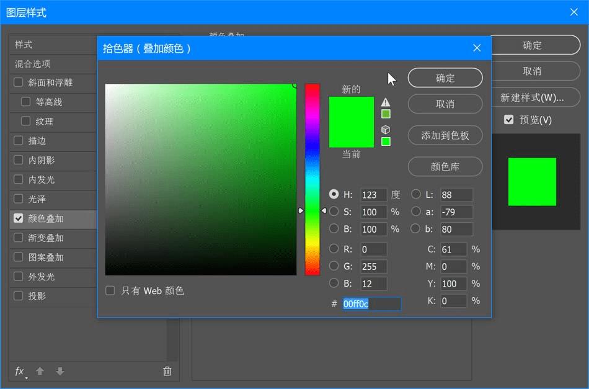Select the 渐变叠加 row label

(x=46, y=238)
